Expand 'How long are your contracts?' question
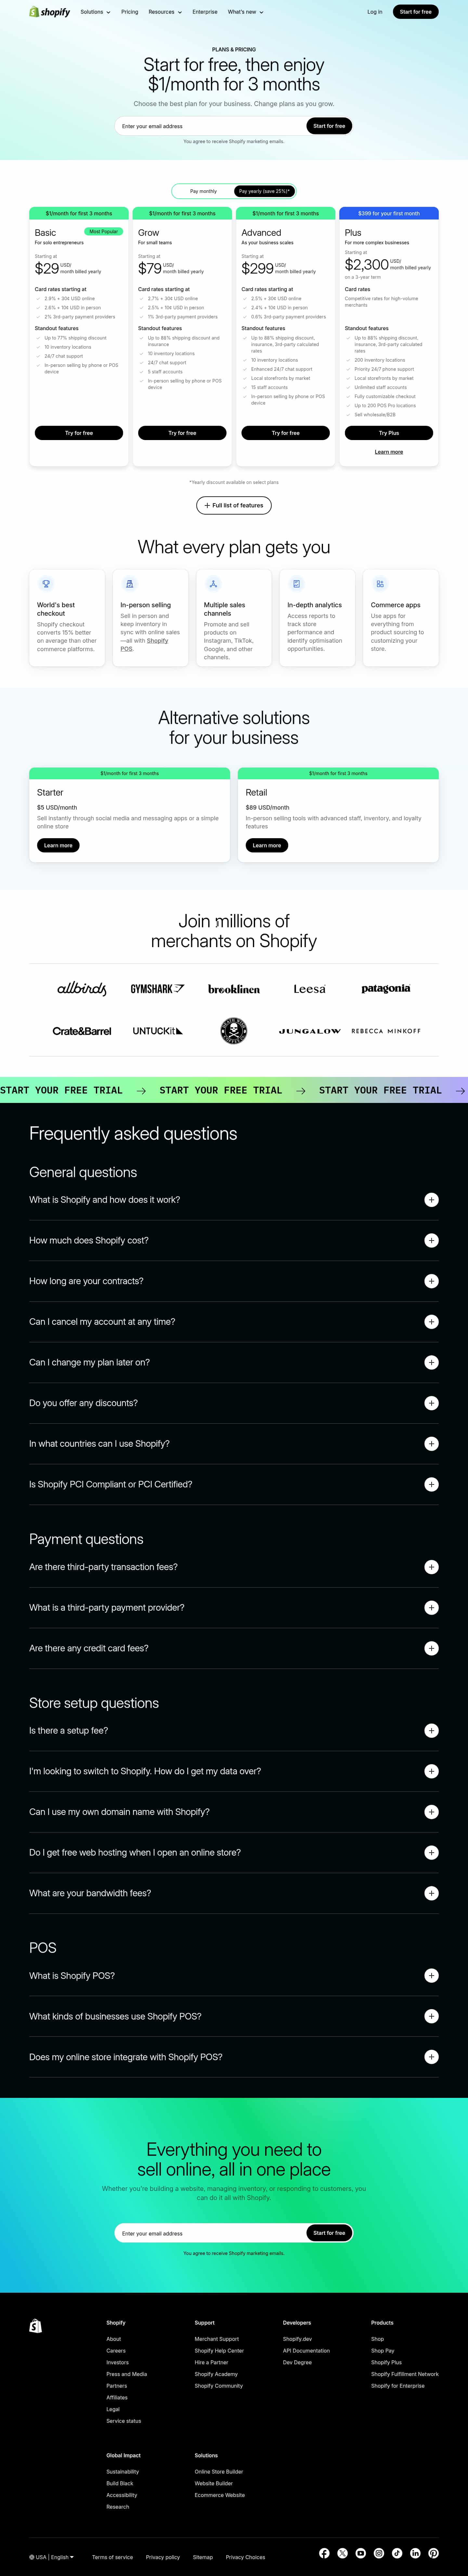The width and height of the screenshot is (468, 2576). (234, 1281)
